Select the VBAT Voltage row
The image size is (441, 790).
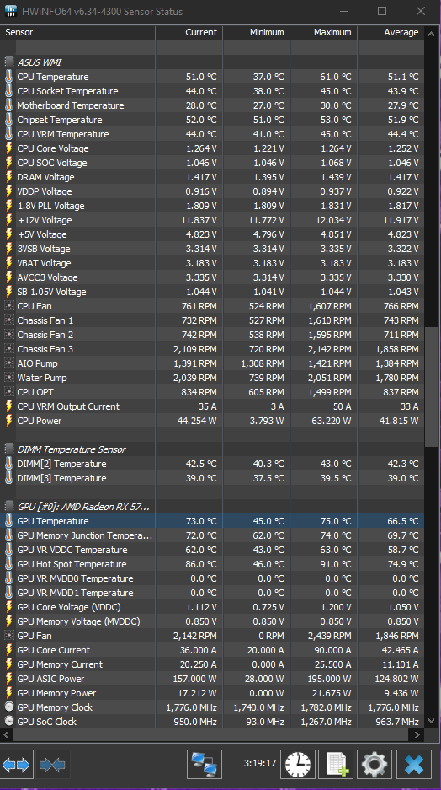212,263
